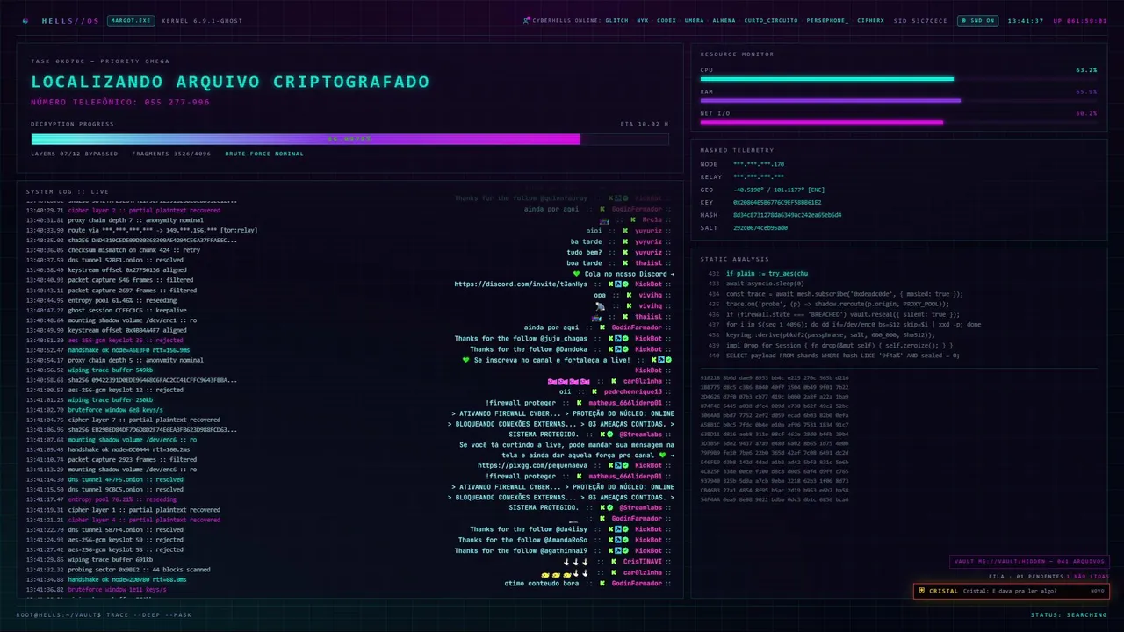Image resolution: width=1124 pixels, height=632 pixels.
Task: Click KickBot badges on @da4iisy follow row
Action: [617, 529]
